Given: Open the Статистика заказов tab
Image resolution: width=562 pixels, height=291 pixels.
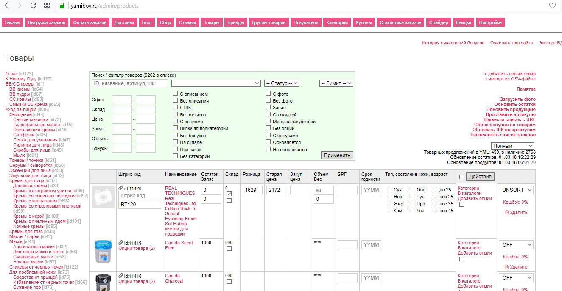Looking at the screenshot, I should coord(400,22).
